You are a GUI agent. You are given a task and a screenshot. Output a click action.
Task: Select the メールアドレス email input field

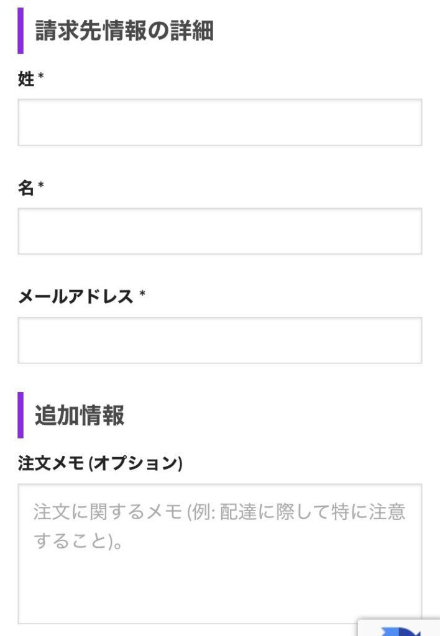coord(219,340)
